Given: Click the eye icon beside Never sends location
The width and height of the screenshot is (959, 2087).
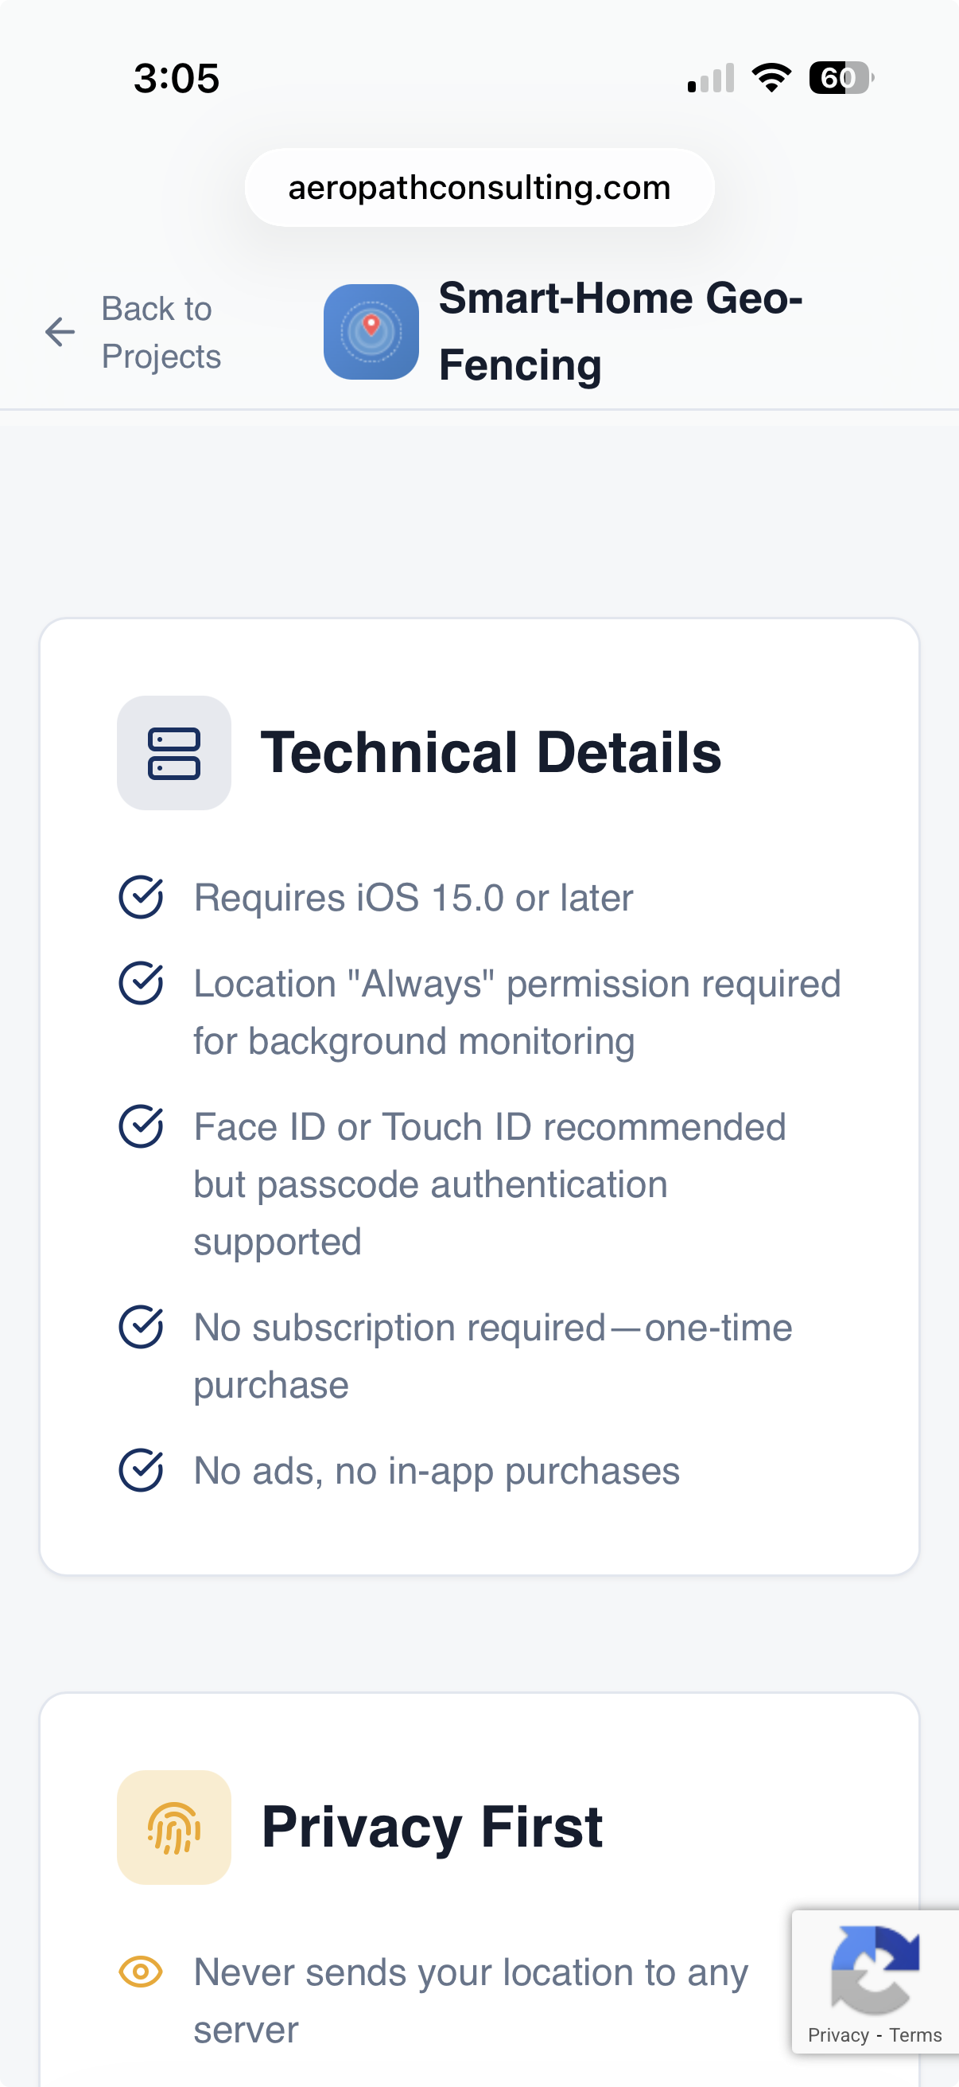Looking at the screenshot, I should tap(141, 1971).
